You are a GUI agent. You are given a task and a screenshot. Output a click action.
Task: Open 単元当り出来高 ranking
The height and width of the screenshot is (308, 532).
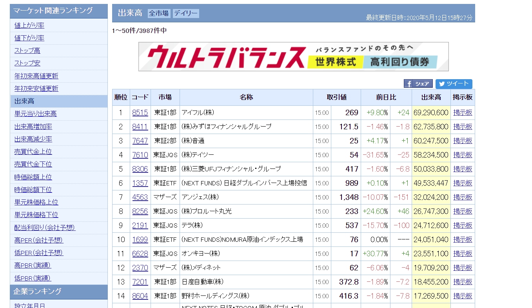(36, 114)
